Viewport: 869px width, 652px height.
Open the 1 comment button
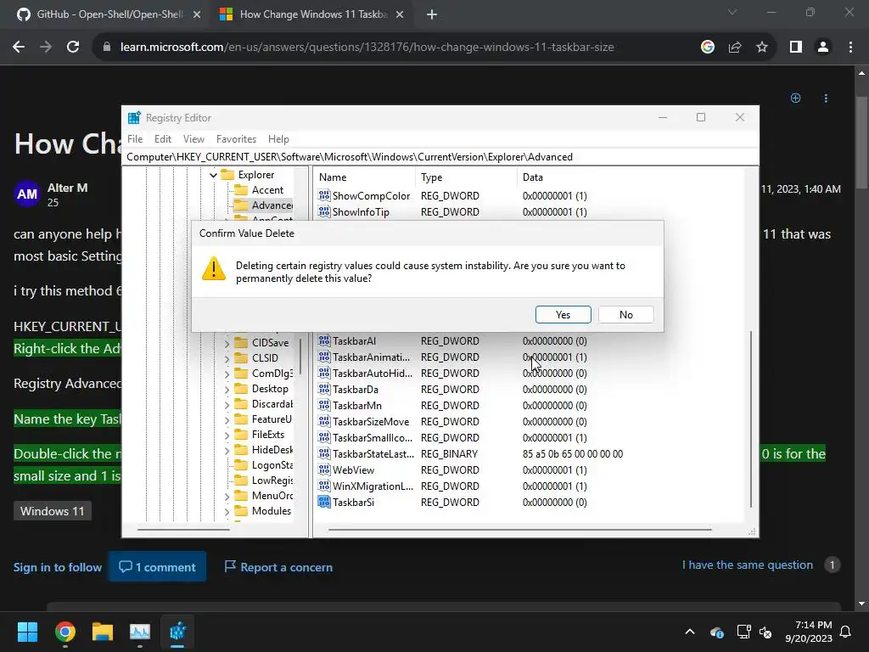click(157, 566)
